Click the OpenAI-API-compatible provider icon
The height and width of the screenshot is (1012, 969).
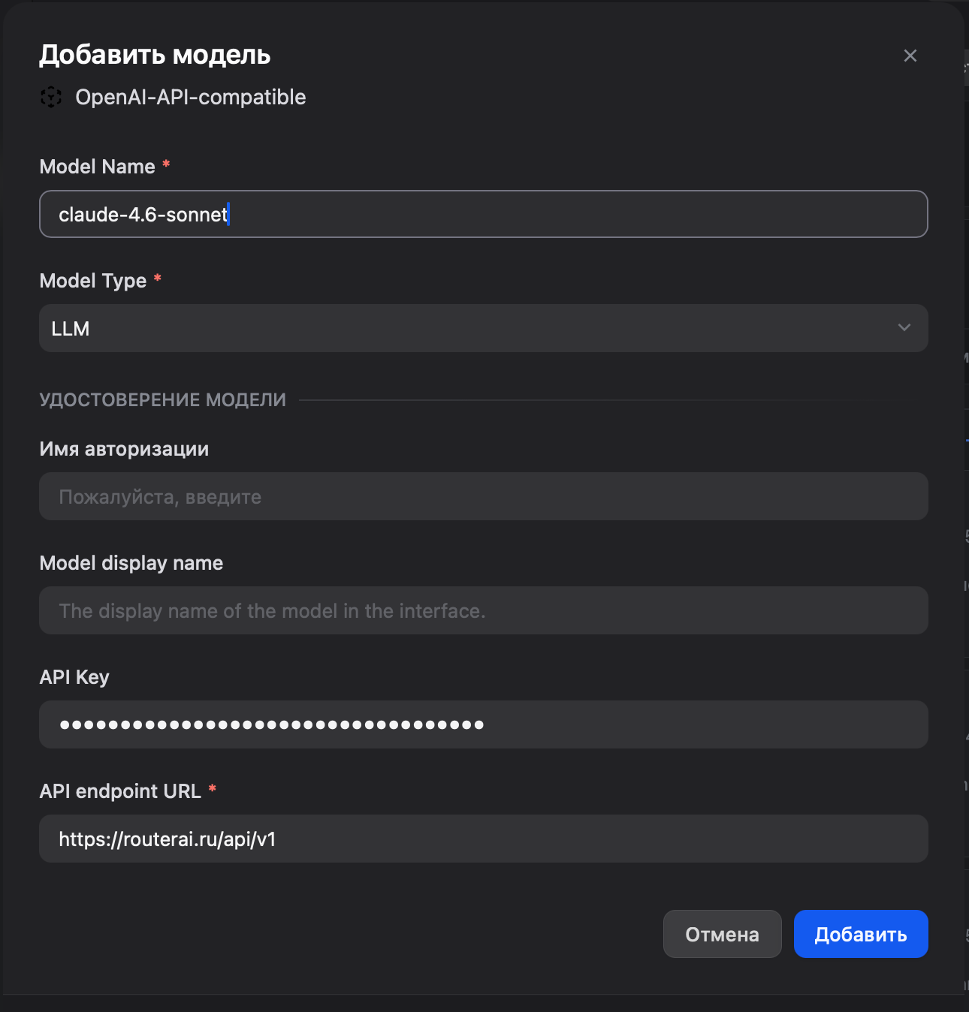pos(52,97)
